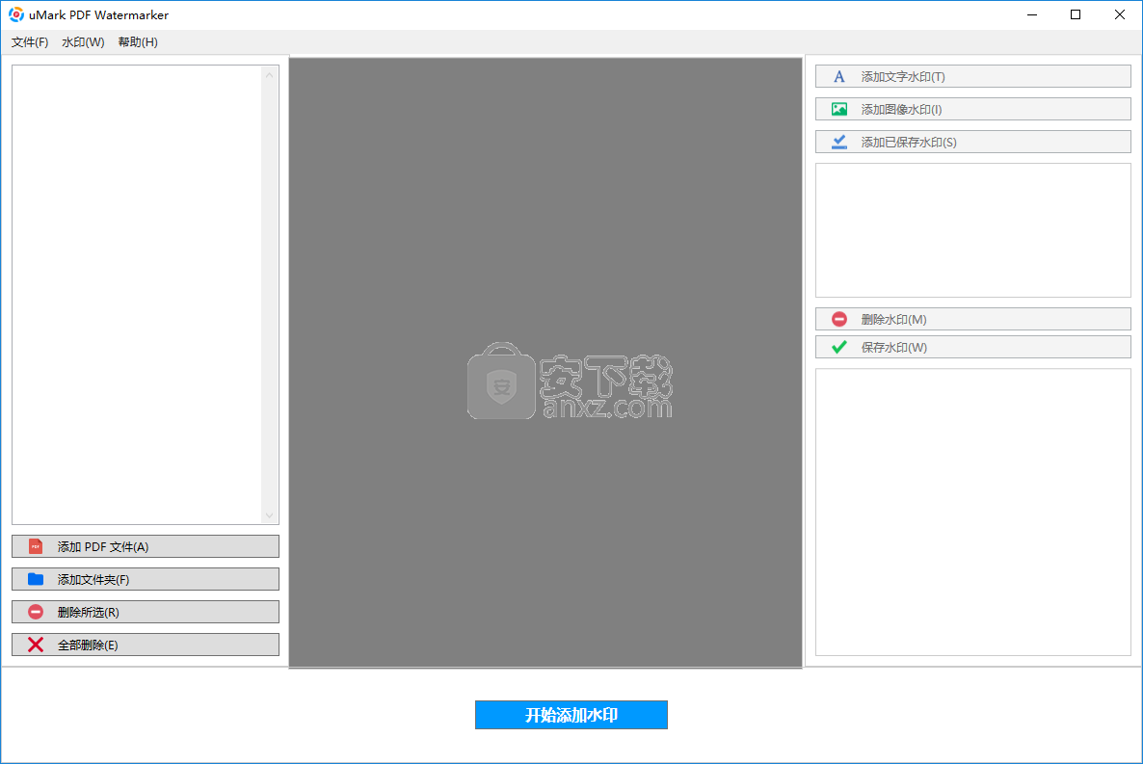This screenshot has height=764, width=1143.
Task: Start watermarking with 开始添加水印 button
Action: pyautogui.click(x=571, y=715)
